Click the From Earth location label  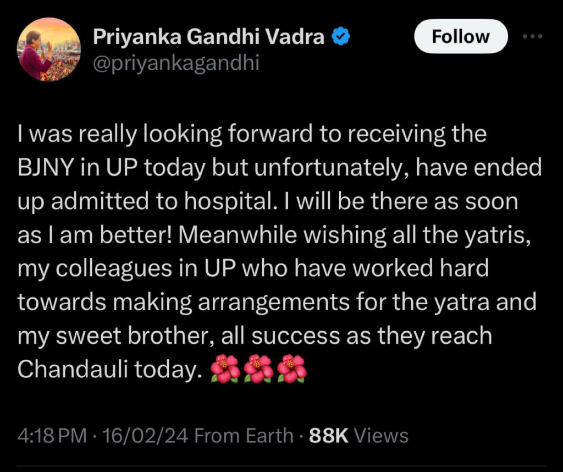[x=244, y=435]
